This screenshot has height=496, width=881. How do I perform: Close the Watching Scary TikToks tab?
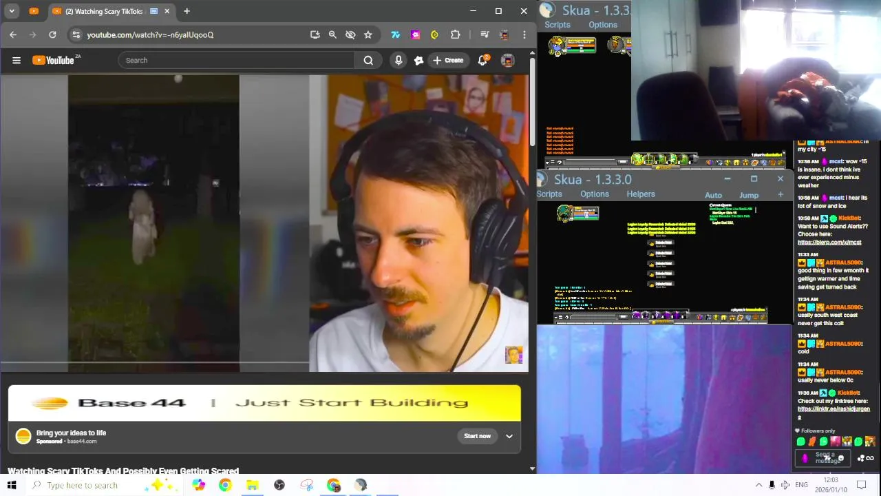click(x=167, y=11)
